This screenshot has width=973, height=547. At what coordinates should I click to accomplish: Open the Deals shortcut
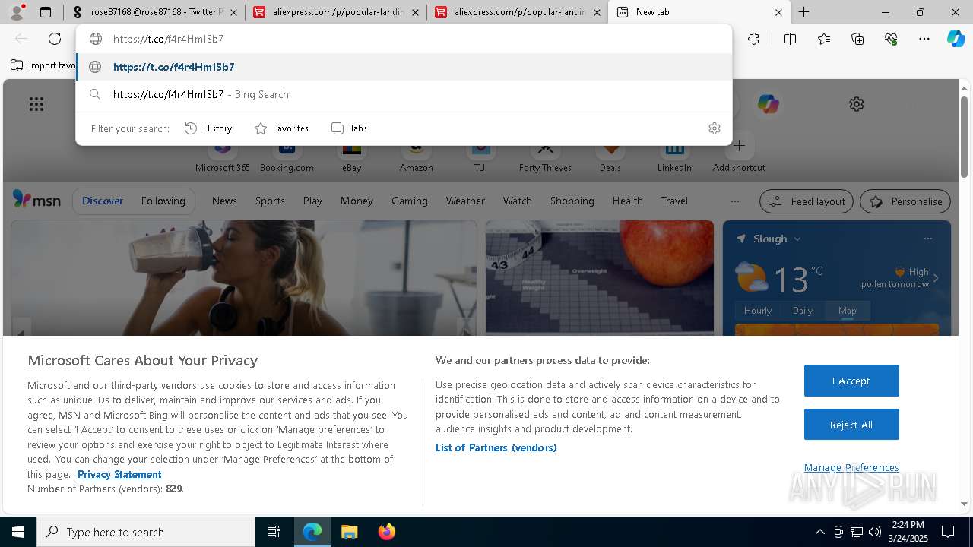coord(610,156)
